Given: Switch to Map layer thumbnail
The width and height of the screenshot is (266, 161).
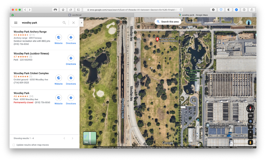Looking at the screenshot, I should (90, 138).
